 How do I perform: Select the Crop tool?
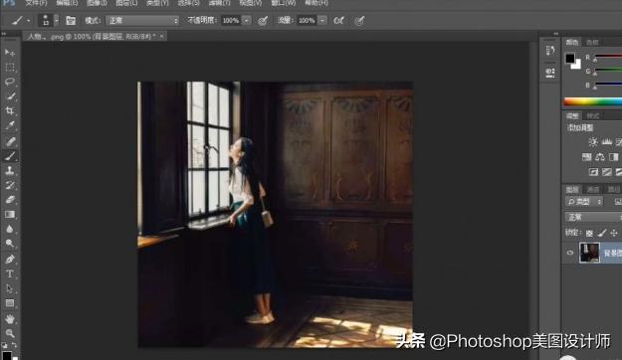[10, 111]
